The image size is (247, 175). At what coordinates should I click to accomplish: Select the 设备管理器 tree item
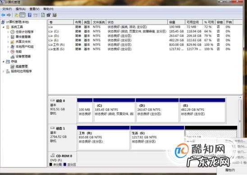coord(23,56)
